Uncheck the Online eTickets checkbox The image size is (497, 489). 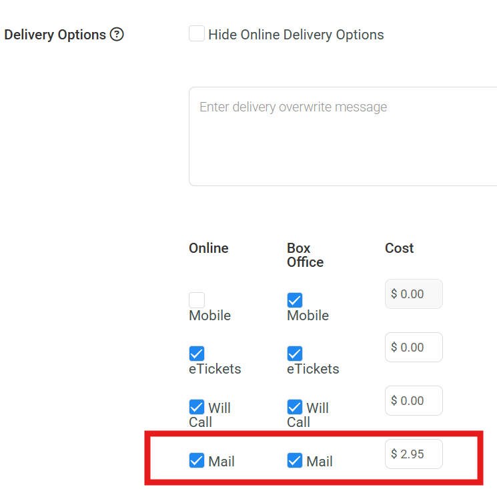pyautogui.click(x=197, y=354)
